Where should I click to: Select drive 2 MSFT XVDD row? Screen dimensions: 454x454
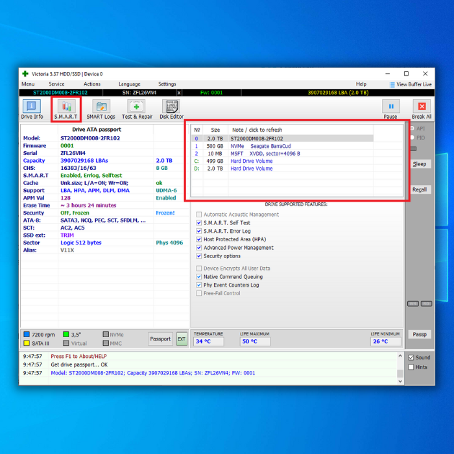[x=283, y=154]
